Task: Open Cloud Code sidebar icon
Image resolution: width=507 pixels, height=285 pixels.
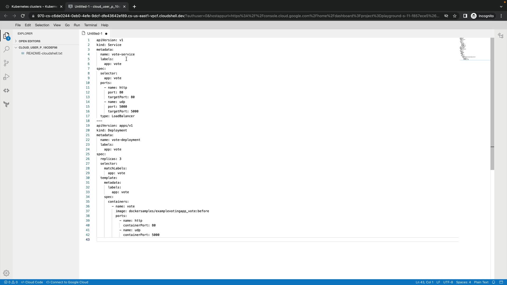Action: 6,91
